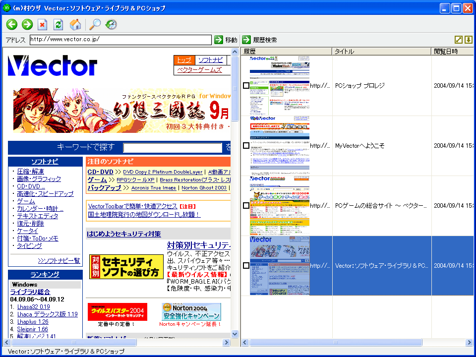Click the green Forward arrow button

[x=27, y=24]
